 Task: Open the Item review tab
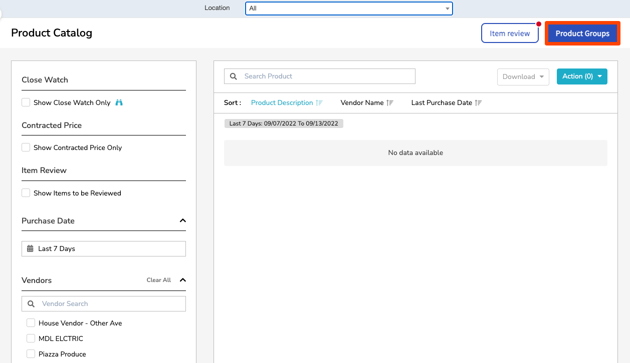(510, 33)
